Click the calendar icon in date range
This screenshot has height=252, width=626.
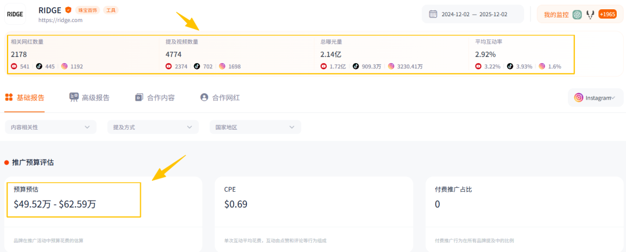point(433,14)
